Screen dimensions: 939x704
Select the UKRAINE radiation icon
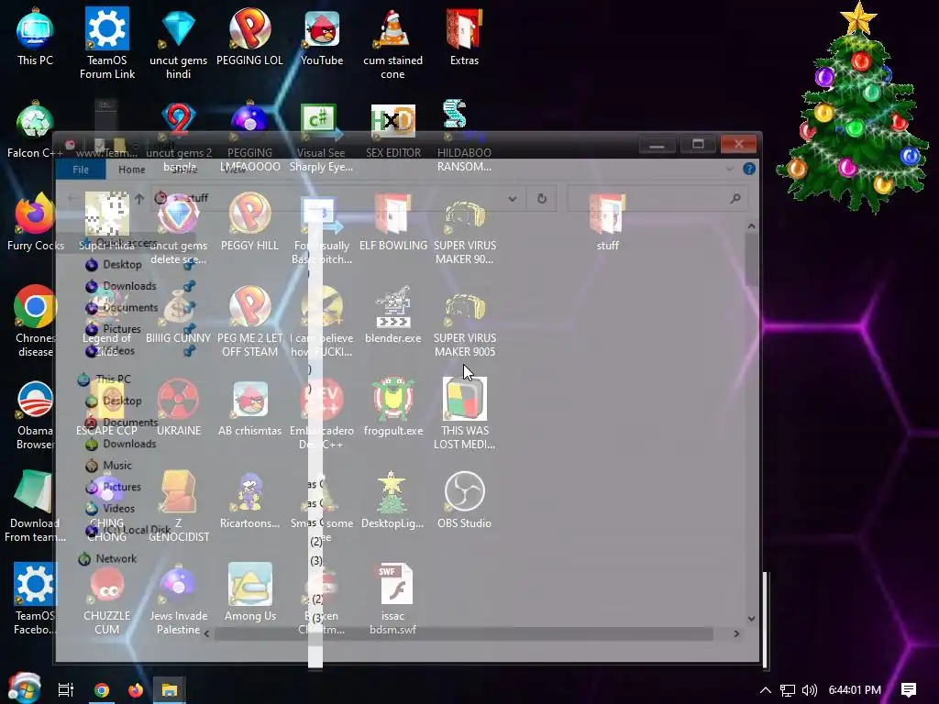[178, 399]
